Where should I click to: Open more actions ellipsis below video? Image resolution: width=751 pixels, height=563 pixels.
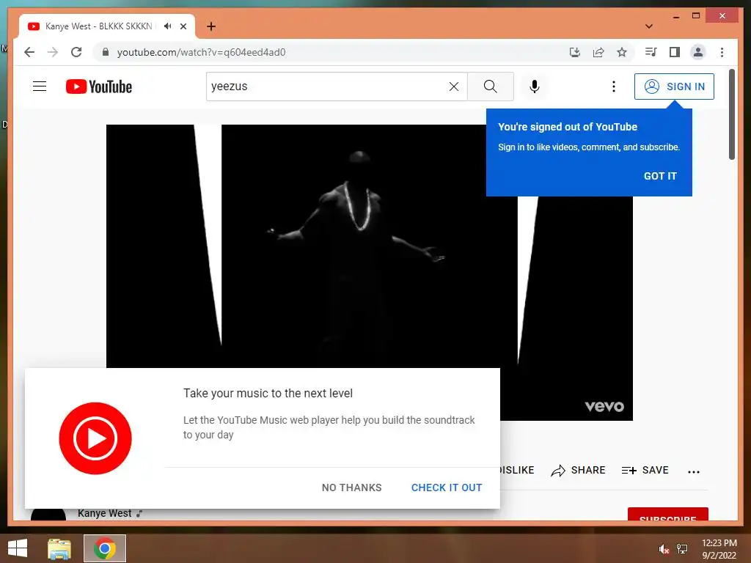pos(694,471)
